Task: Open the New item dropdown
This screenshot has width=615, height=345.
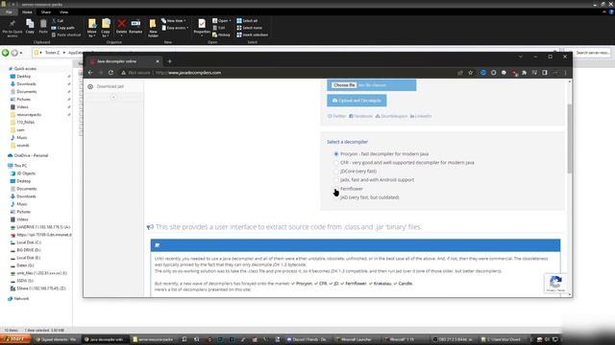Action: click(x=173, y=21)
